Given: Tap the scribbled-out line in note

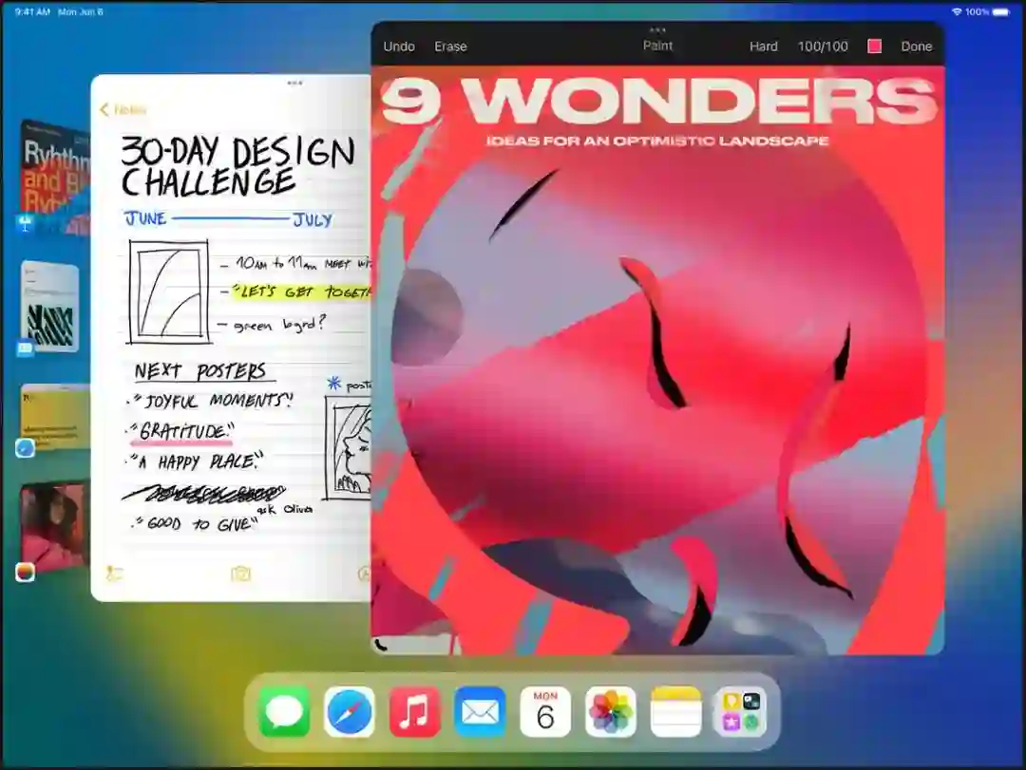Looking at the screenshot, I should pos(204,494).
